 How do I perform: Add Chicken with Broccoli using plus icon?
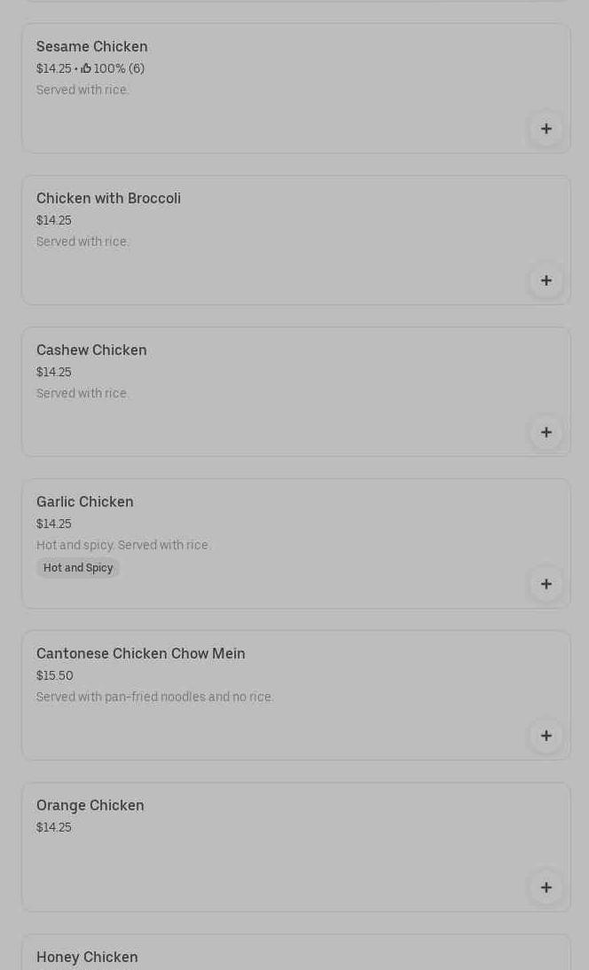click(546, 280)
